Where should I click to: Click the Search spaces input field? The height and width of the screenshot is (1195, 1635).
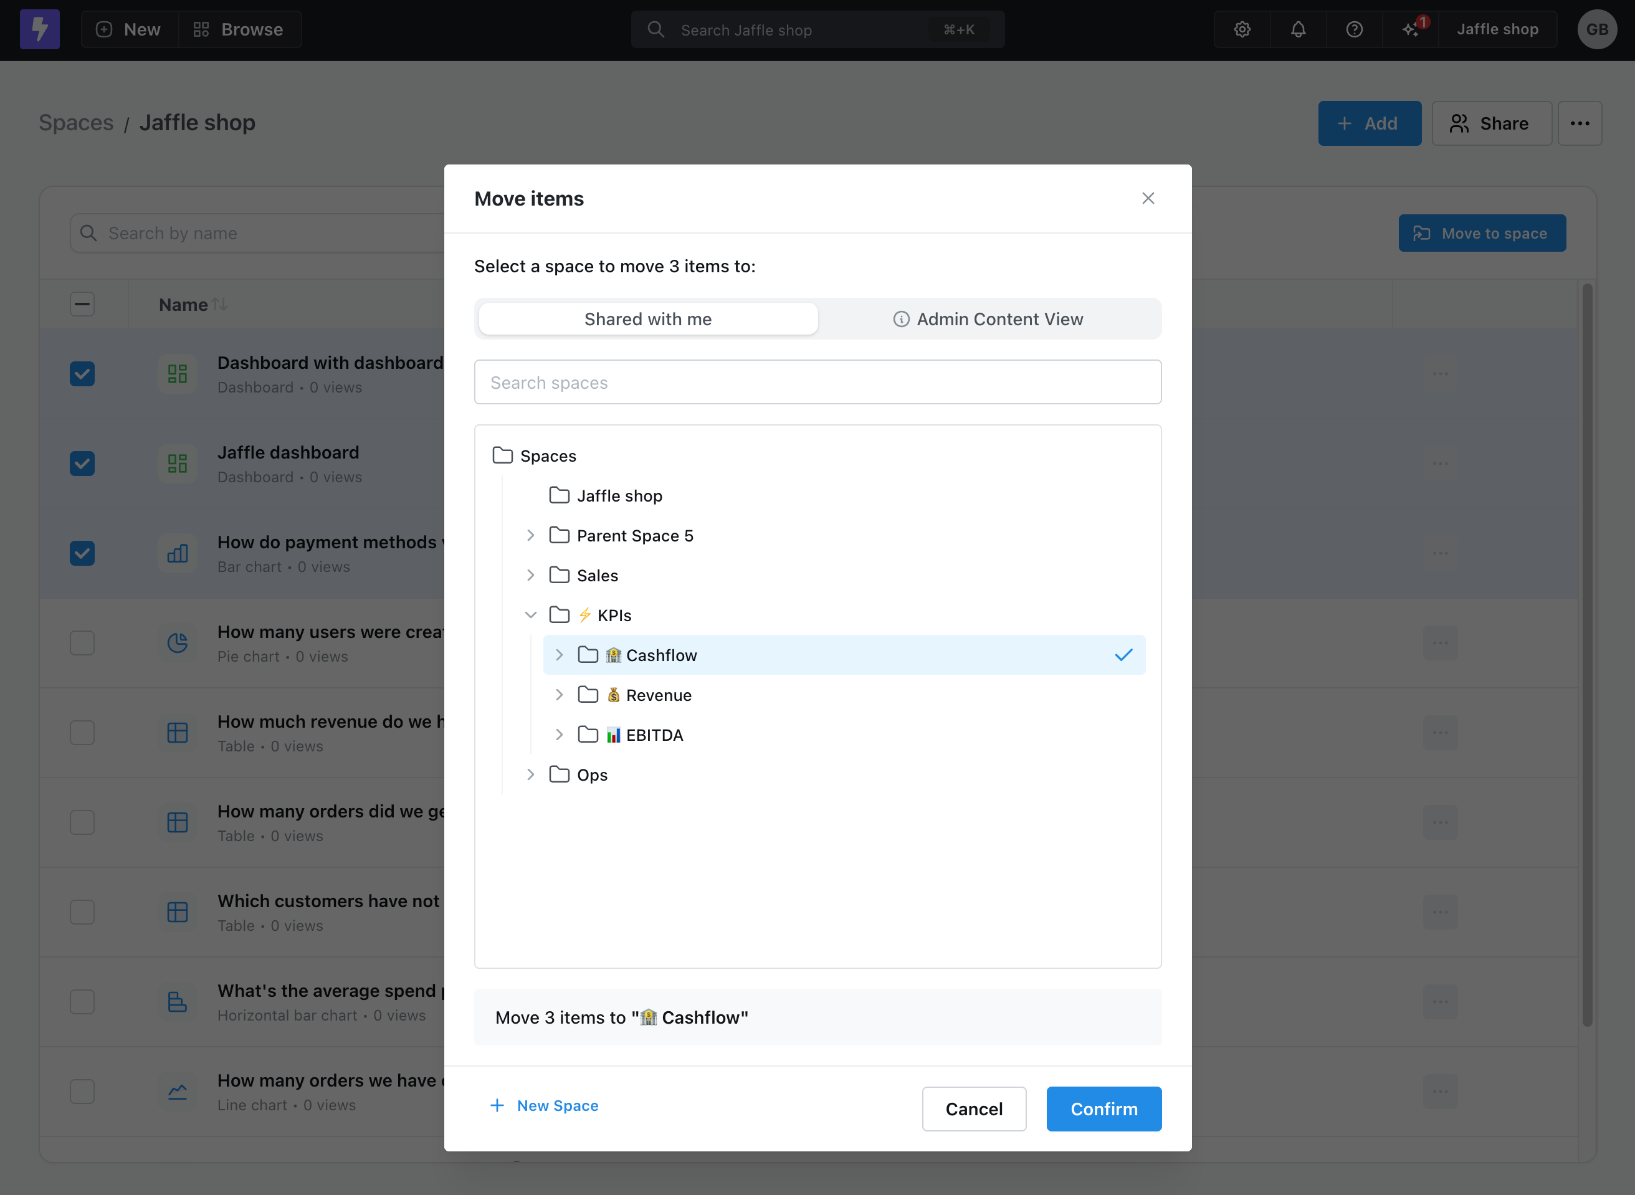[817, 382]
